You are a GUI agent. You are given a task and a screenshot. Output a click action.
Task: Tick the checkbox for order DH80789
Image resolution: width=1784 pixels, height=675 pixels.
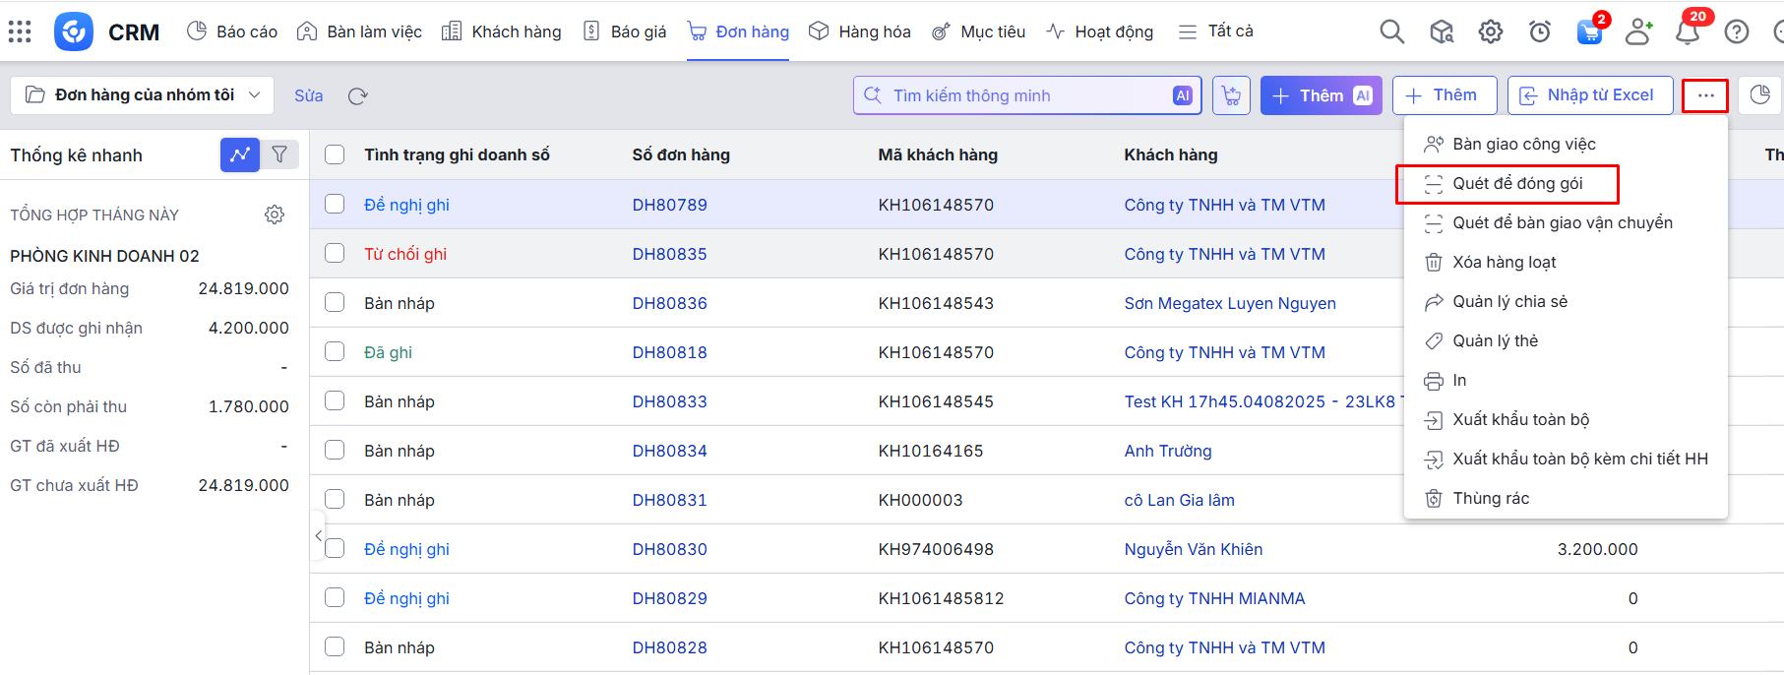335,204
